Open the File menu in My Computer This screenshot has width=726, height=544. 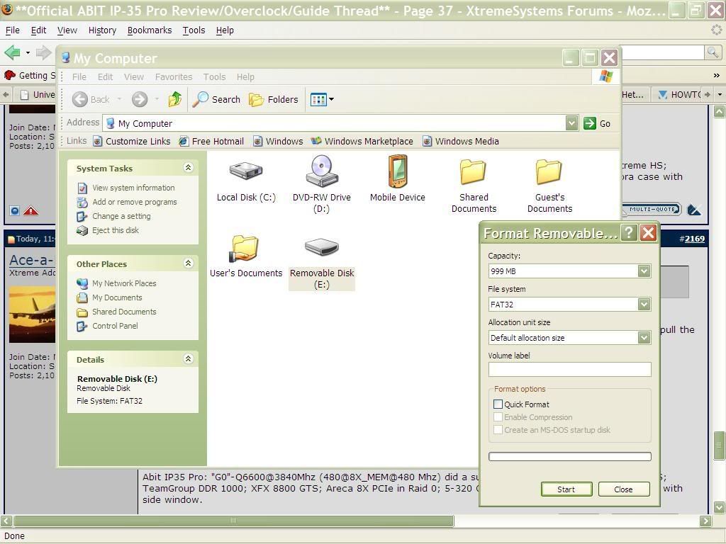pos(79,76)
